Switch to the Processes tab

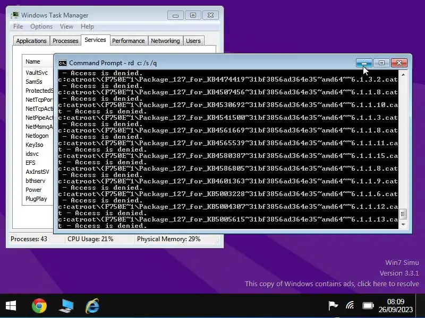(65, 41)
